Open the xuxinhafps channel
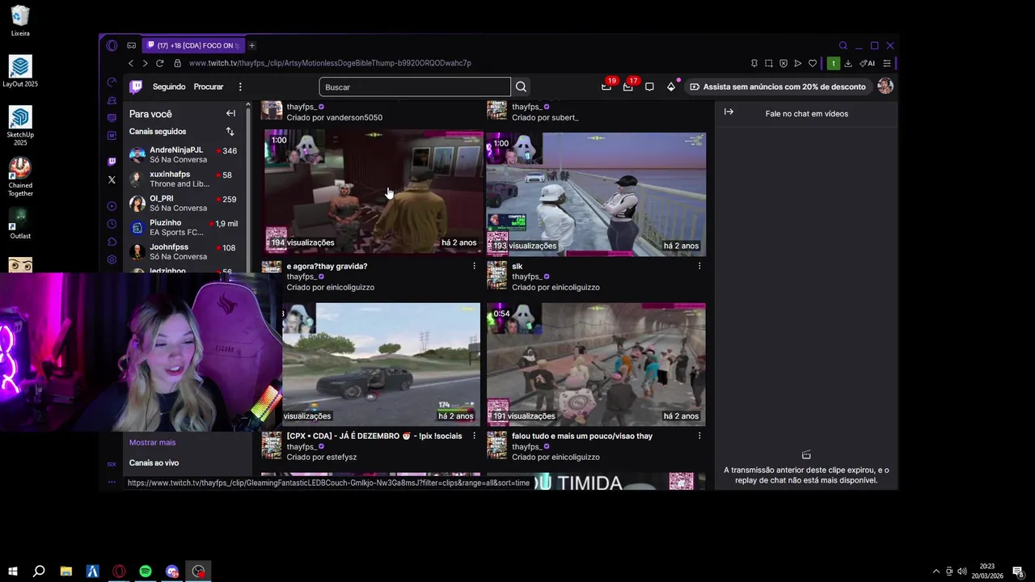This screenshot has width=1035, height=582. pyautogui.click(x=187, y=179)
